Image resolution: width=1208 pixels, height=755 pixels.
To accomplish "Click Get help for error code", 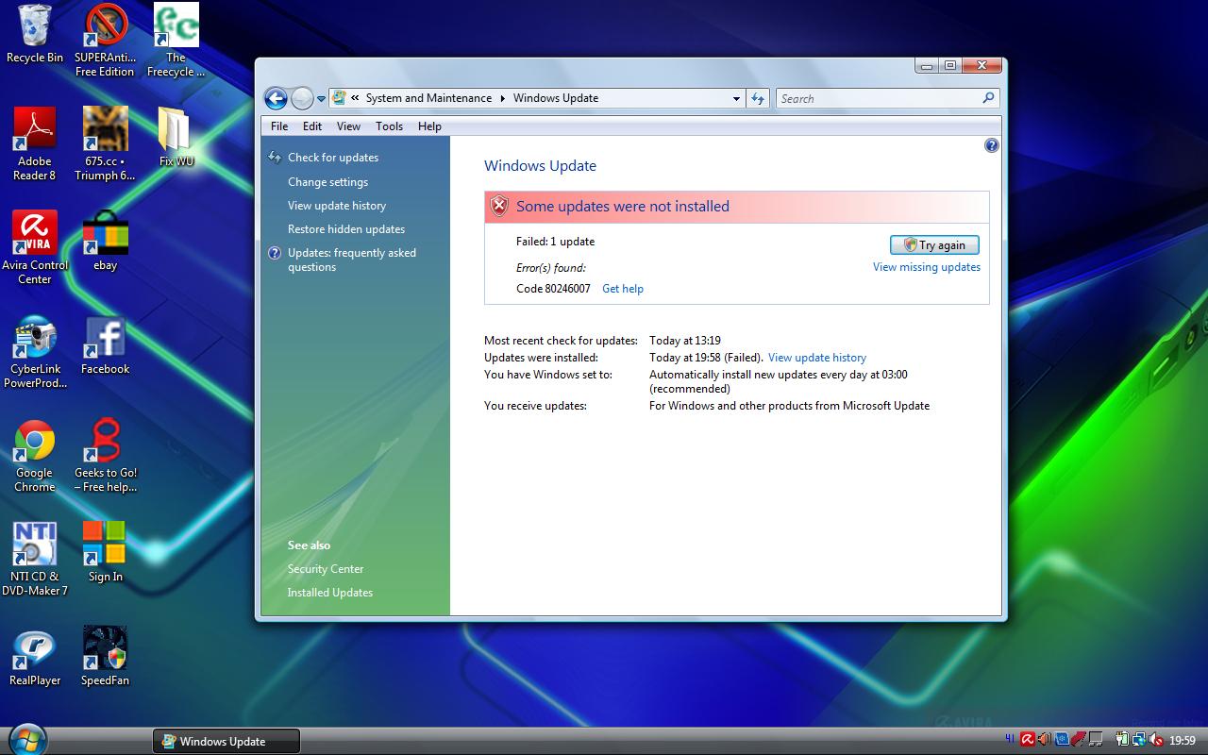I will (623, 289).
